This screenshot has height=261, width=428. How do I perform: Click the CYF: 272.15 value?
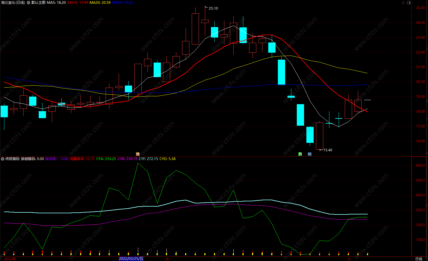point(148,159)
